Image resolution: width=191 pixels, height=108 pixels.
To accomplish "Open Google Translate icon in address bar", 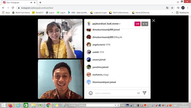I will tap(167, 8).
